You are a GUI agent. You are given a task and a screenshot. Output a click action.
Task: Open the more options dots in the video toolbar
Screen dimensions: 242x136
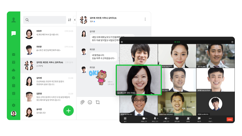(x=210, y=118)
